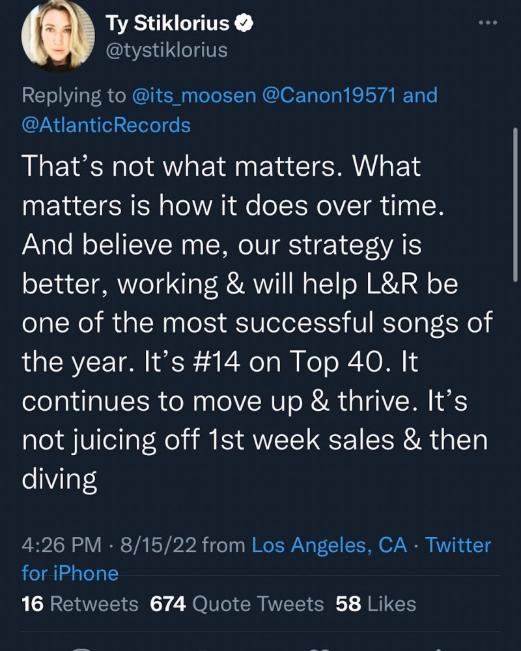Click the word "and" after @Canon19571
Screen dimensions: 521x651
[x=421, y=95]
